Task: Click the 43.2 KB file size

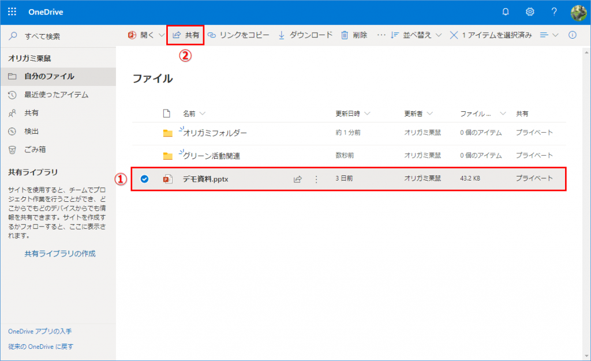Action: (x=470, y=178)
